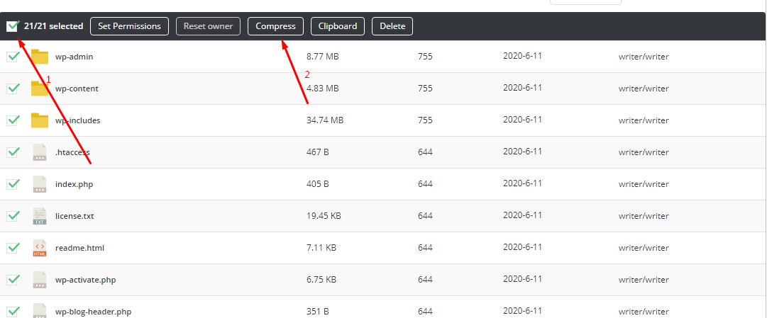Screen dimensions: 767x318
Task: Uncheck the .htaccess row checkbox
Action: point(12,152)
